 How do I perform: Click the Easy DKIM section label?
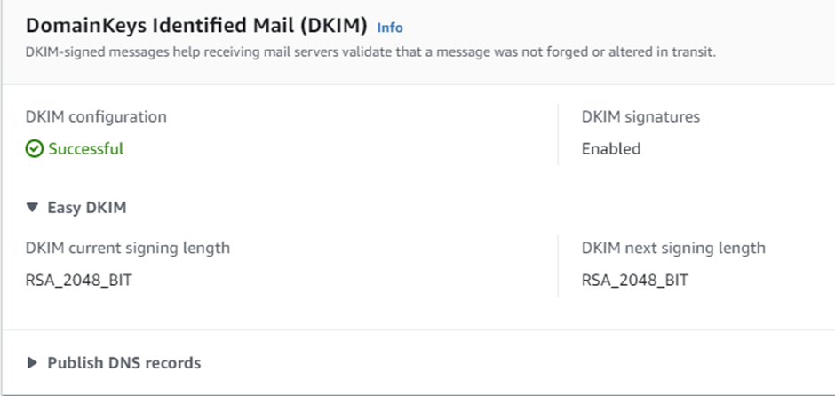coord(86,208)
